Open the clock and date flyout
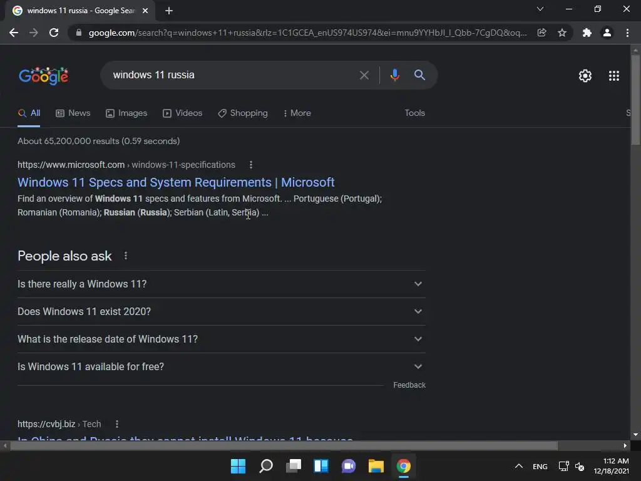The height and width of the screenshot is (481, 641). pyautogui.click(x=611, y=466)
